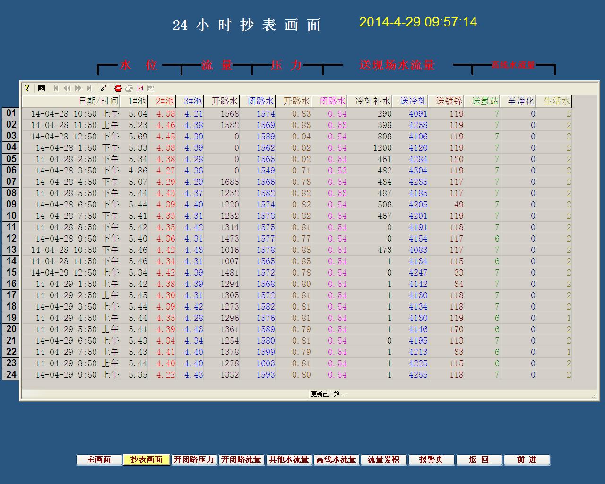Viewport: 605px width, 484px height.
Task: Select the 半净化 column header
Action: tap(518, 101)
